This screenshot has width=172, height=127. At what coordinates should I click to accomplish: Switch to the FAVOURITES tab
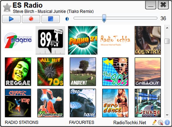82,122
